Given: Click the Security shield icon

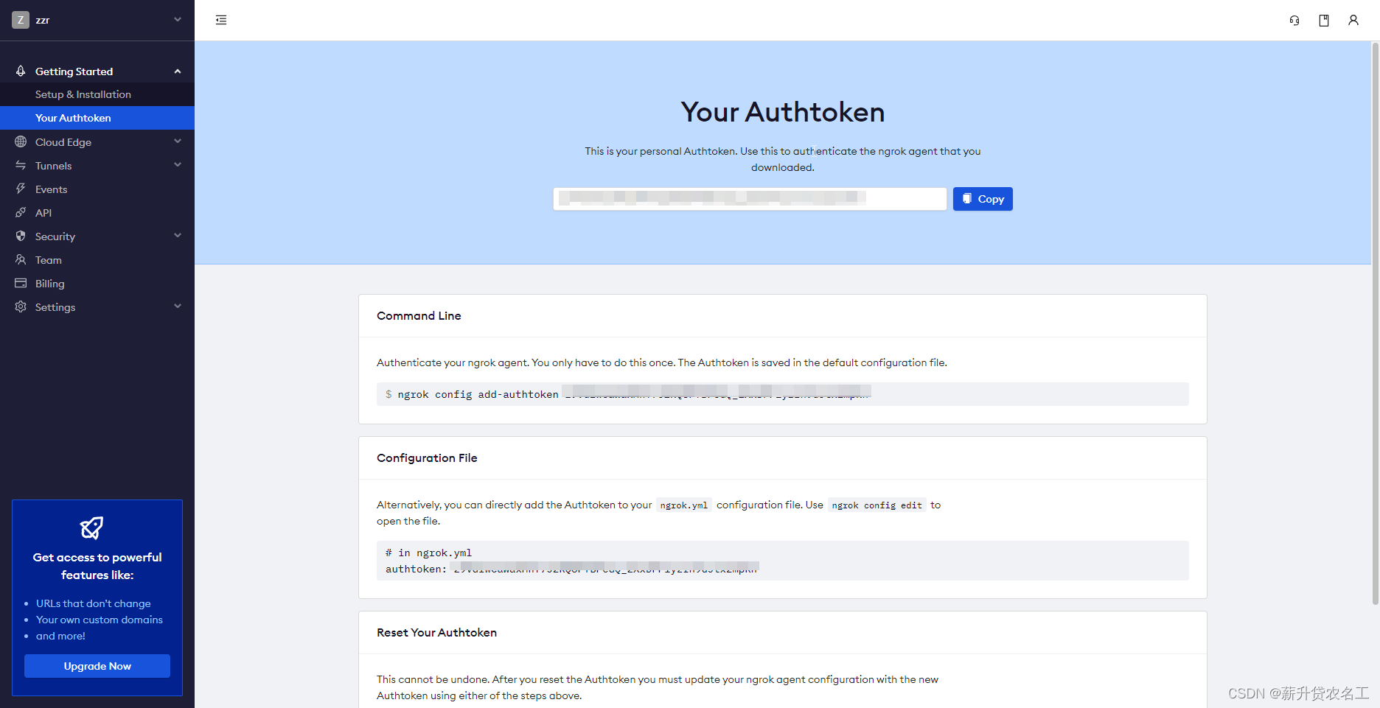Looking at the screenshot, I should [21, 236].
